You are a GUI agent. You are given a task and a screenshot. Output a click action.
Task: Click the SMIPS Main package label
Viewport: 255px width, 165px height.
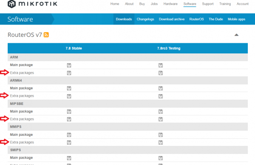click(21, 158)
